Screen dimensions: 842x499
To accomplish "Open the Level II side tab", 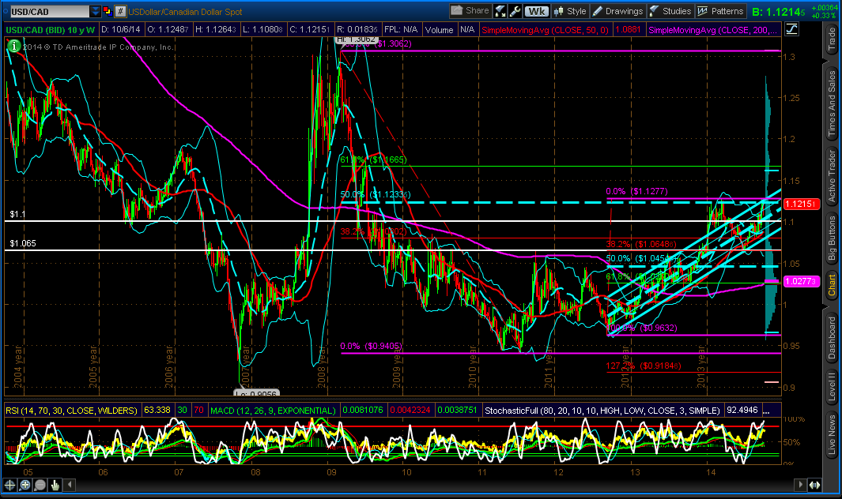I will click(832, 386).
